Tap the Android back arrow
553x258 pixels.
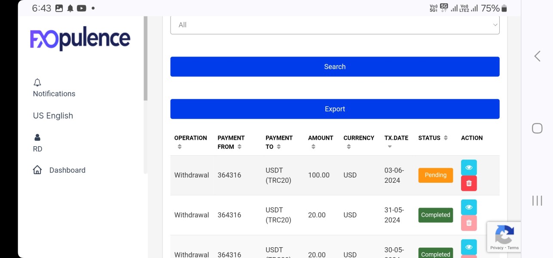tap(537, 56)
